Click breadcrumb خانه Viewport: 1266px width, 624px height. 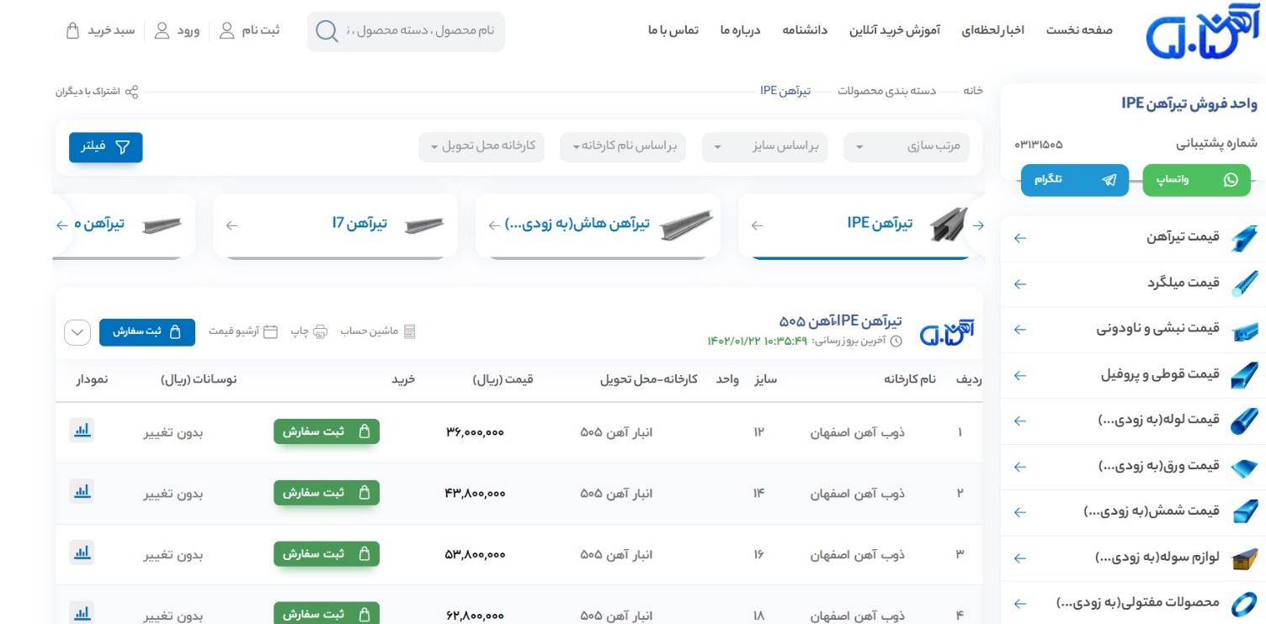coord(972,91)
